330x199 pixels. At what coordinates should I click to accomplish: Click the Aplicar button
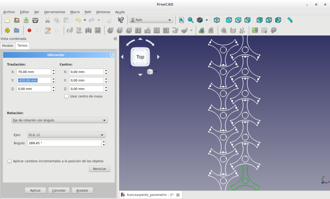[35, 190]
